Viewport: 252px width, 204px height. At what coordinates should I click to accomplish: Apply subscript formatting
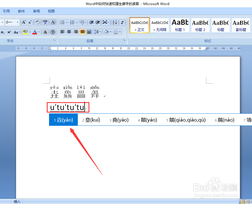(3, 32)
